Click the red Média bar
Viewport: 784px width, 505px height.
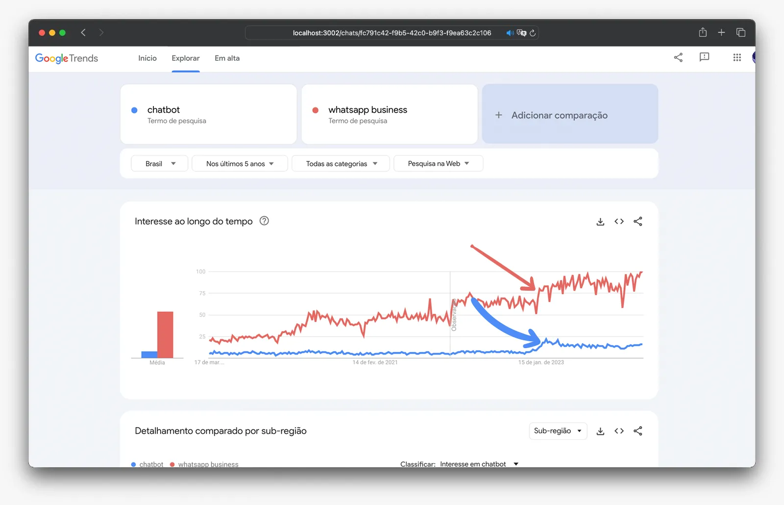(165, 335)
